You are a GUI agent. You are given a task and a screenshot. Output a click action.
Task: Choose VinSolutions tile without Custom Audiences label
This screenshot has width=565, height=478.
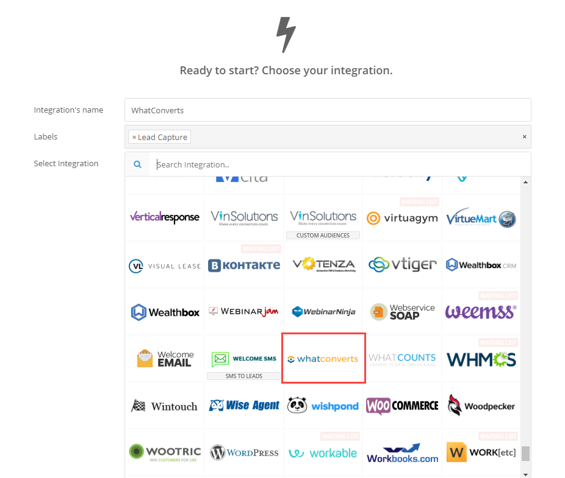click(x=244, y=217)
